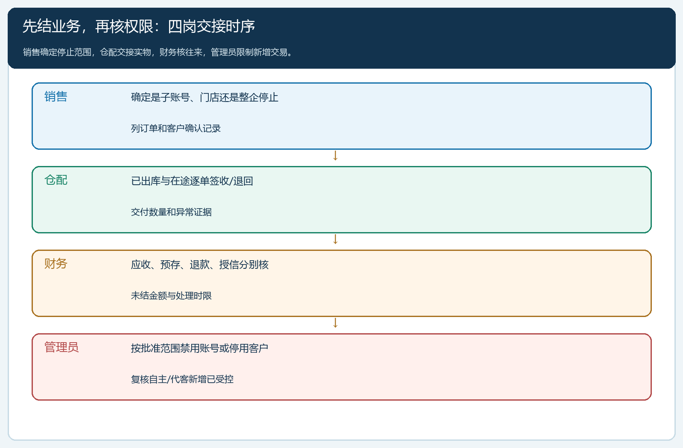Click arrow between 财务 and 管理员 cards
Screen dimensions: 683x448
(336, 323)
